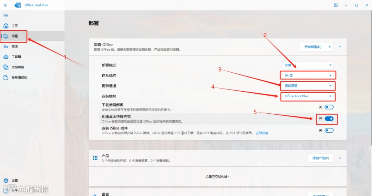Click 开始部署(D) button
The image size is (372, 196).
313,47
